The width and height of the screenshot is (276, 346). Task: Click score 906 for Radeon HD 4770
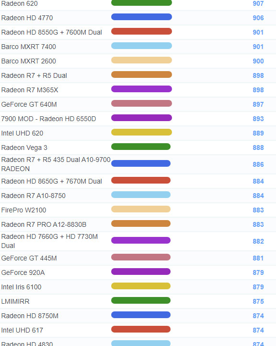tap(258, 18)
